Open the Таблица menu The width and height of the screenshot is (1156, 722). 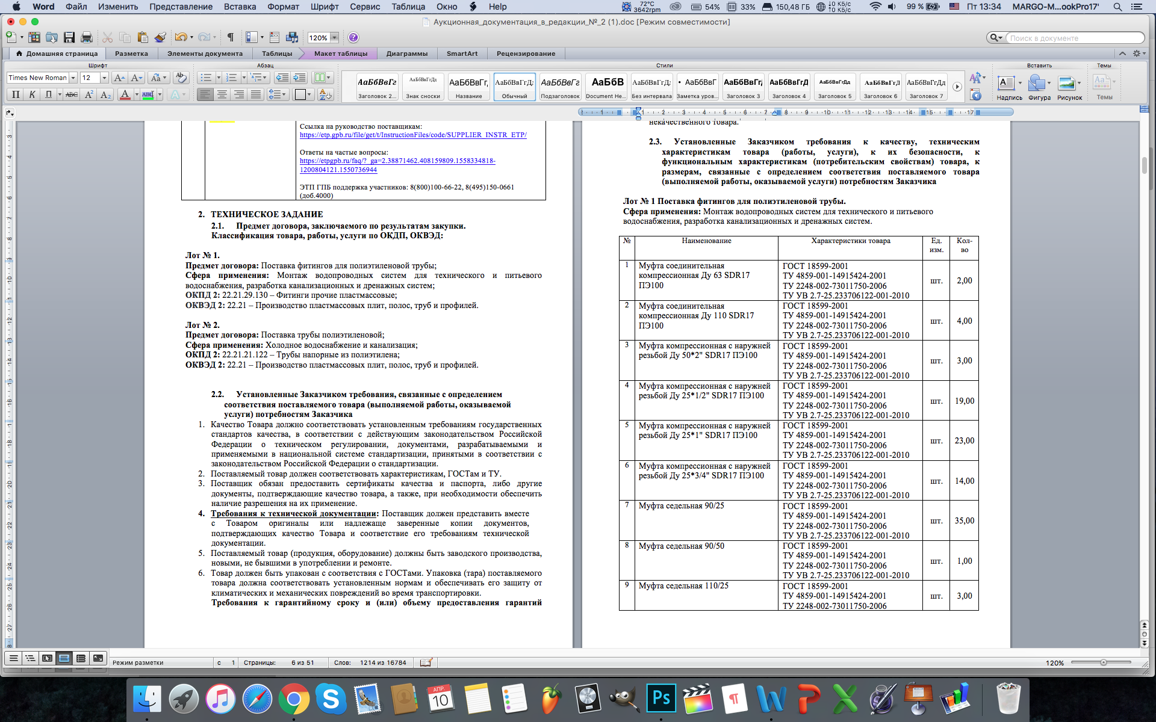click(408, 7)
